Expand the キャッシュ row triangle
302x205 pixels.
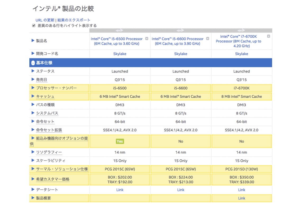[33, 96]
